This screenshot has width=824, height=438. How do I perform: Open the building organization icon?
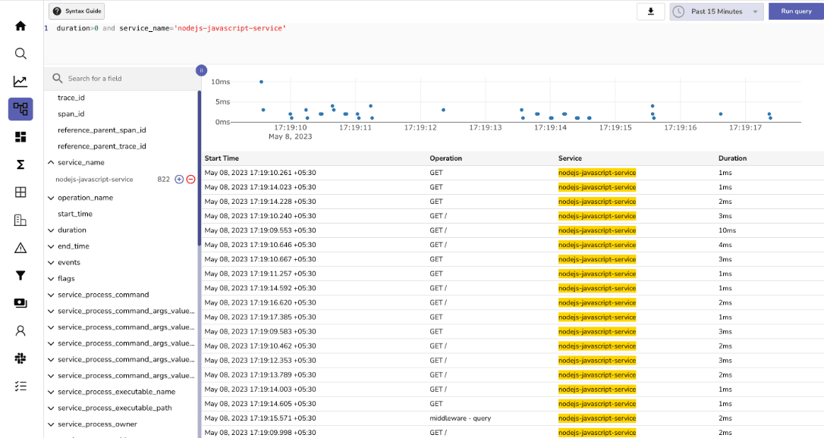pos(20,220)
